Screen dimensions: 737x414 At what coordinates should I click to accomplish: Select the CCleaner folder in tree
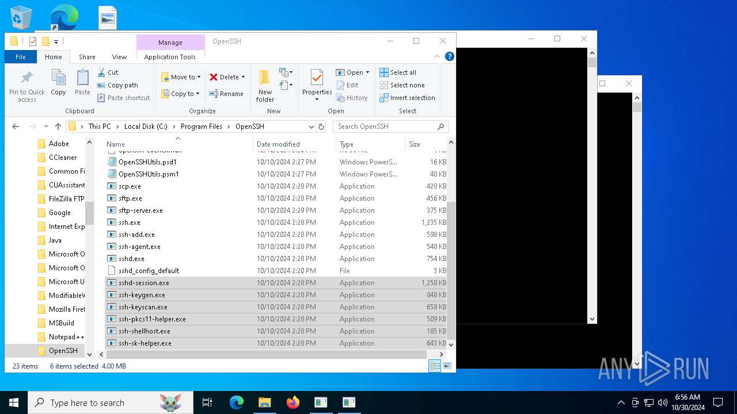57,158
